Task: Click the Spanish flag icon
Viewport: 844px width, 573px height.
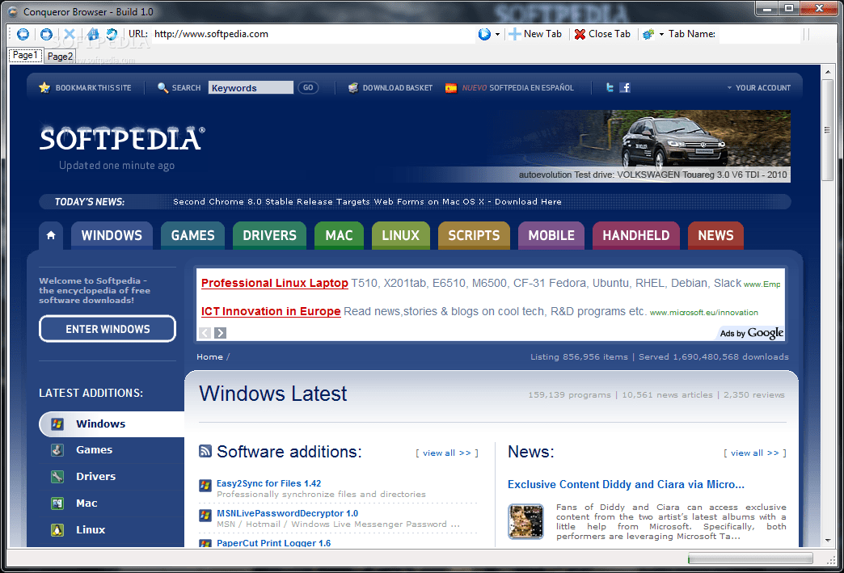Action: pos(451,88)
